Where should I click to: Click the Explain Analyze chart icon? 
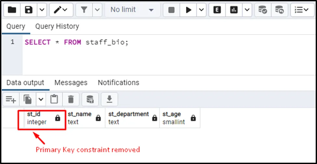point(233,10)
